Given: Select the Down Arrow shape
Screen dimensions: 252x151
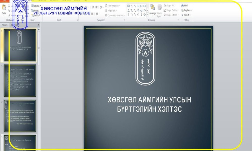Looking at the screenshot, I should pos(141,10).
